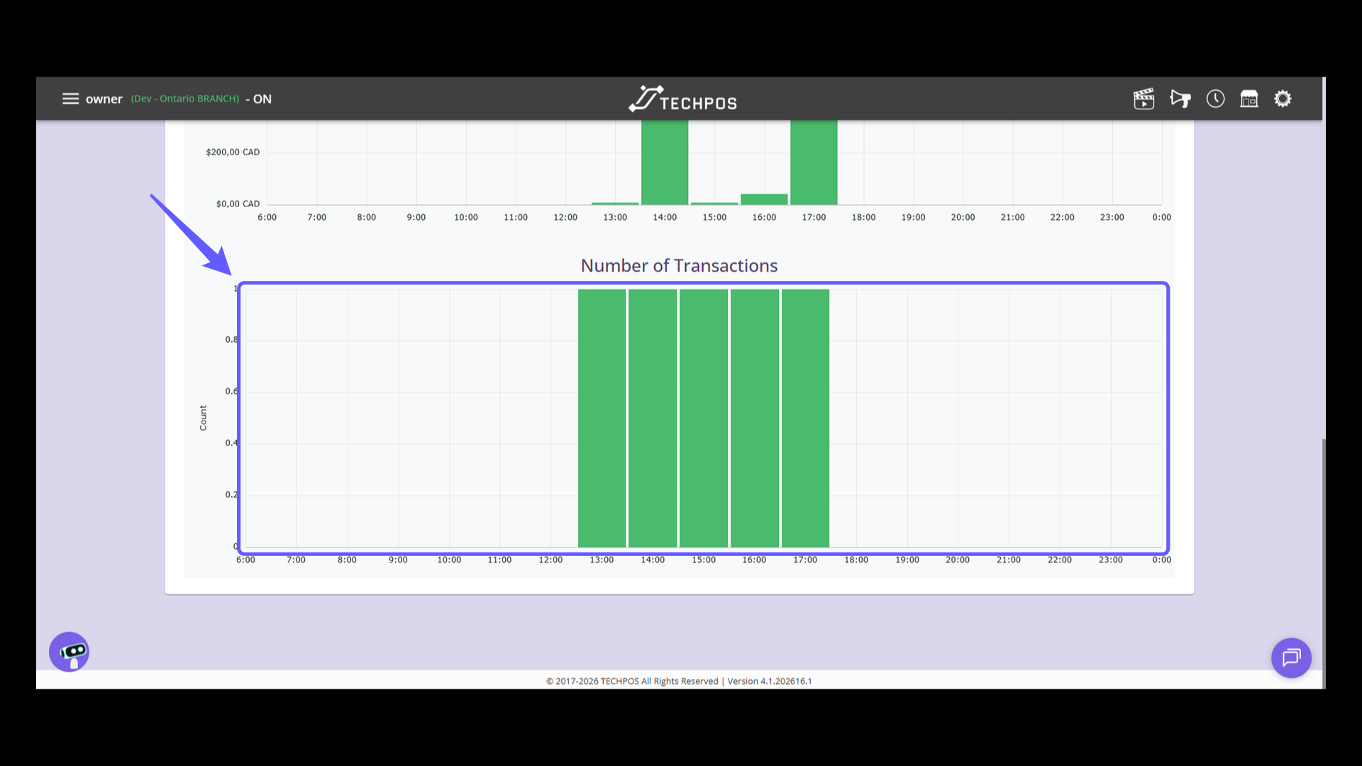View history using the clock icon

(x=1215, y=99)
